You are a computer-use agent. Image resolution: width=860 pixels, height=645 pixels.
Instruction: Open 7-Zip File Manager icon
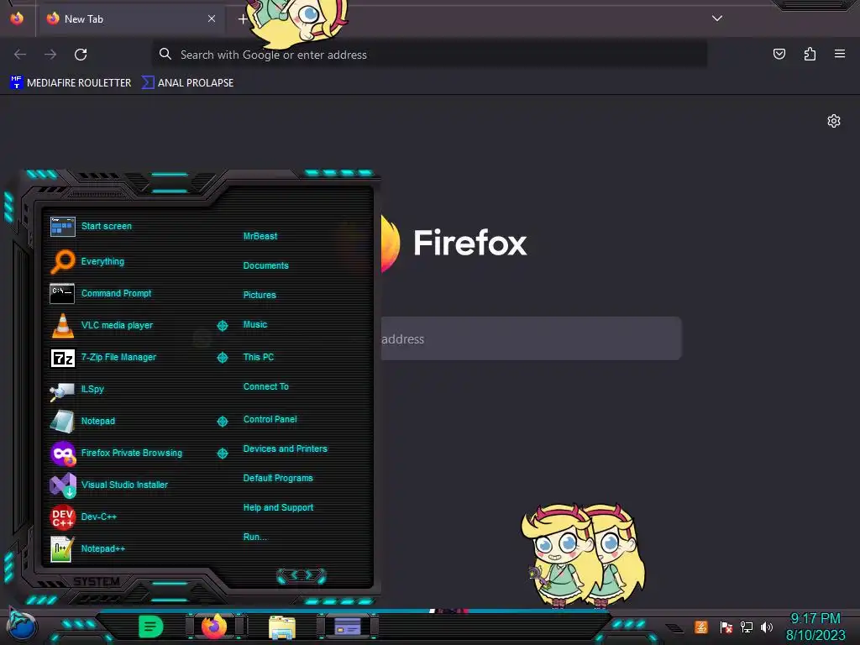tap(62, 358)
